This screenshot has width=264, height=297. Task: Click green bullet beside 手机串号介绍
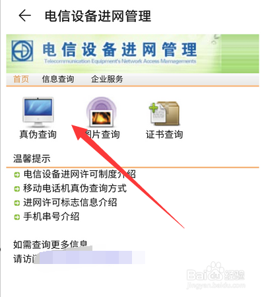pos(17,217)
